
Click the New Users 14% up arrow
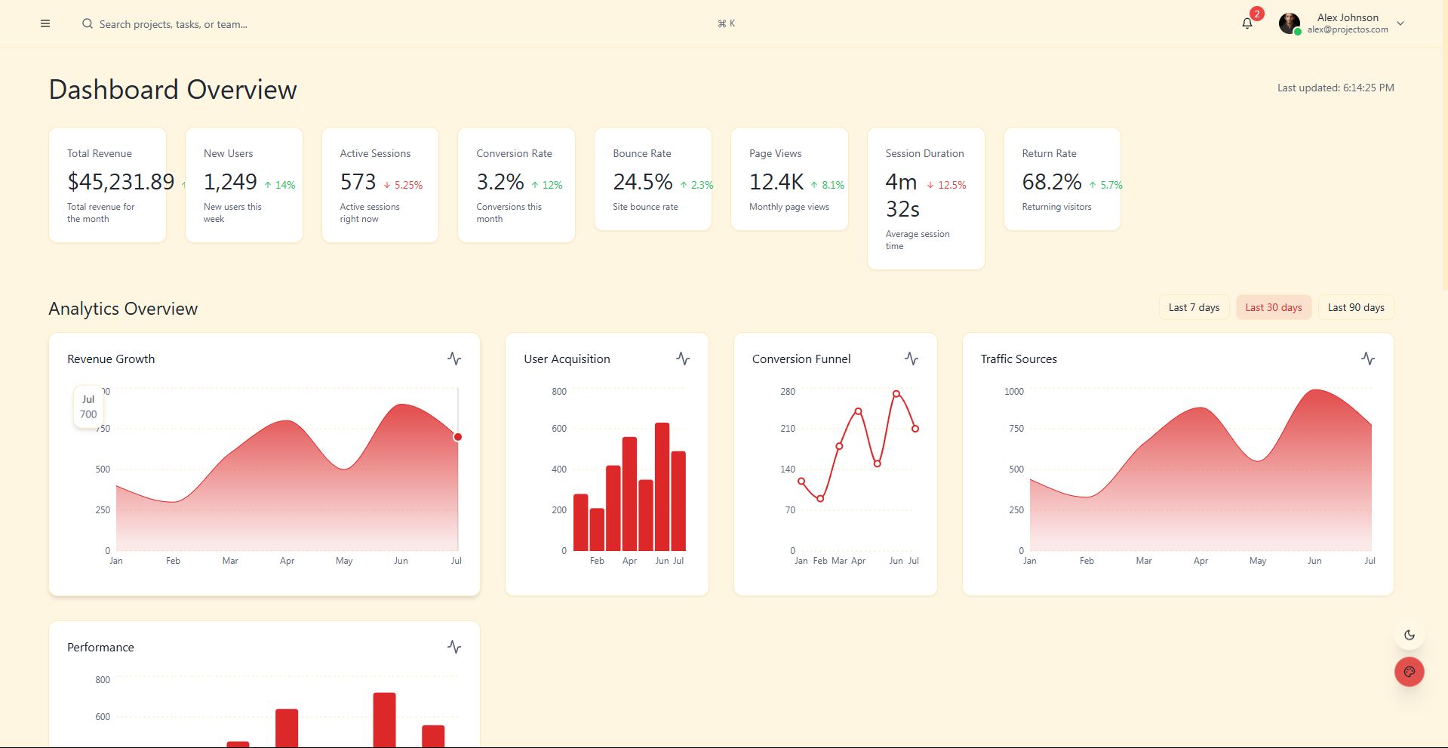268,185
